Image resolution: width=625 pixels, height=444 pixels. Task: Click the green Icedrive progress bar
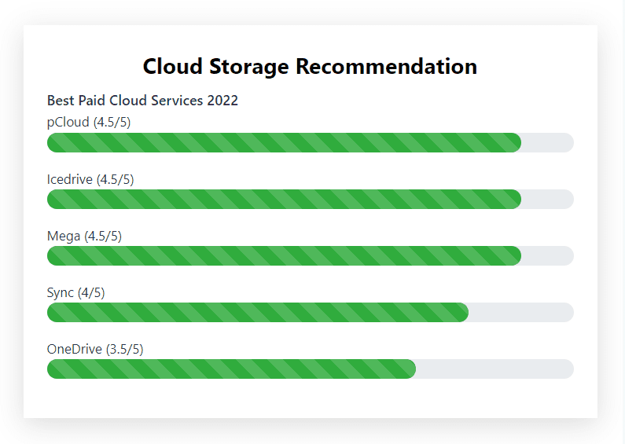click(x=283, y=200)
